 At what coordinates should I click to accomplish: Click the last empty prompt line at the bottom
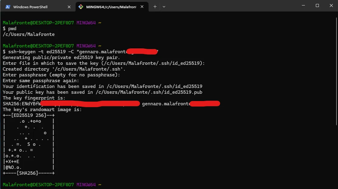(x=52, y=185)
